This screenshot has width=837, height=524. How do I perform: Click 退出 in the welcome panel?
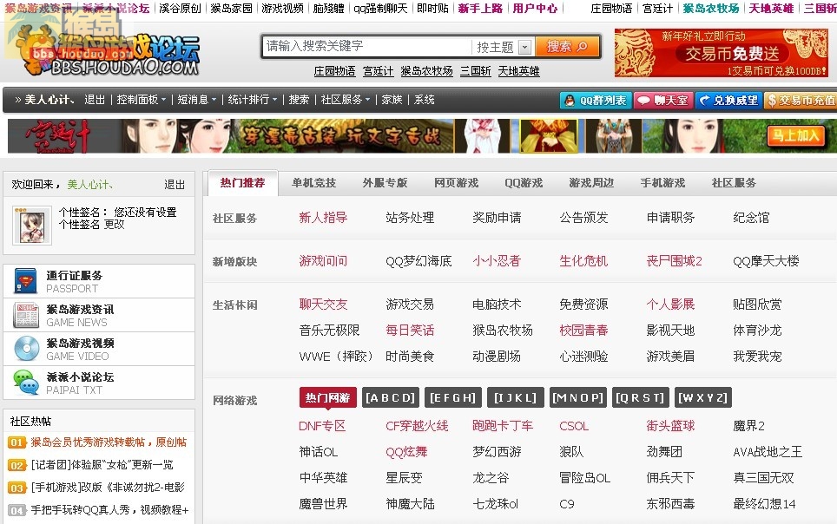point(175,185)
